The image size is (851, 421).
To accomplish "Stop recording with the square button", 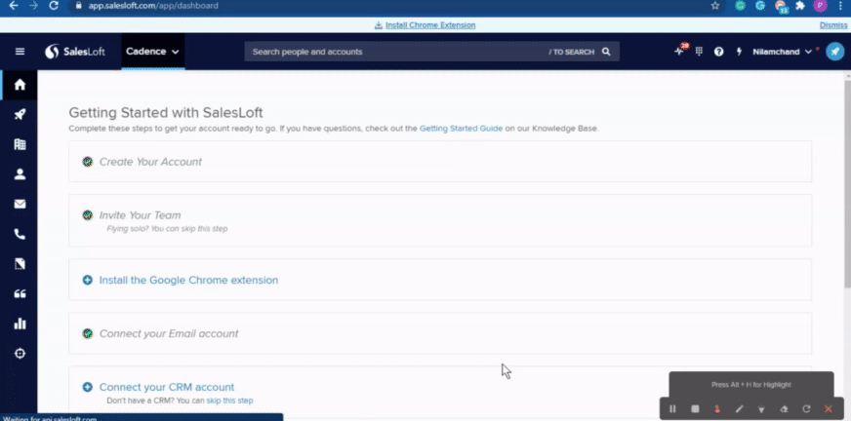I will click(x=695, y=409).
